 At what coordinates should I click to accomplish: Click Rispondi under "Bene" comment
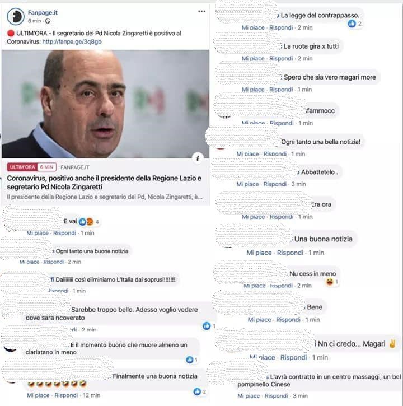point(288,320)
